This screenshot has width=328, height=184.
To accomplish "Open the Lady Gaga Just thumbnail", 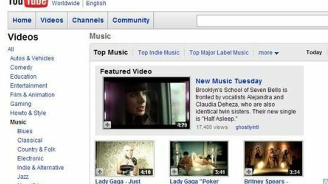I will point(125,158).
